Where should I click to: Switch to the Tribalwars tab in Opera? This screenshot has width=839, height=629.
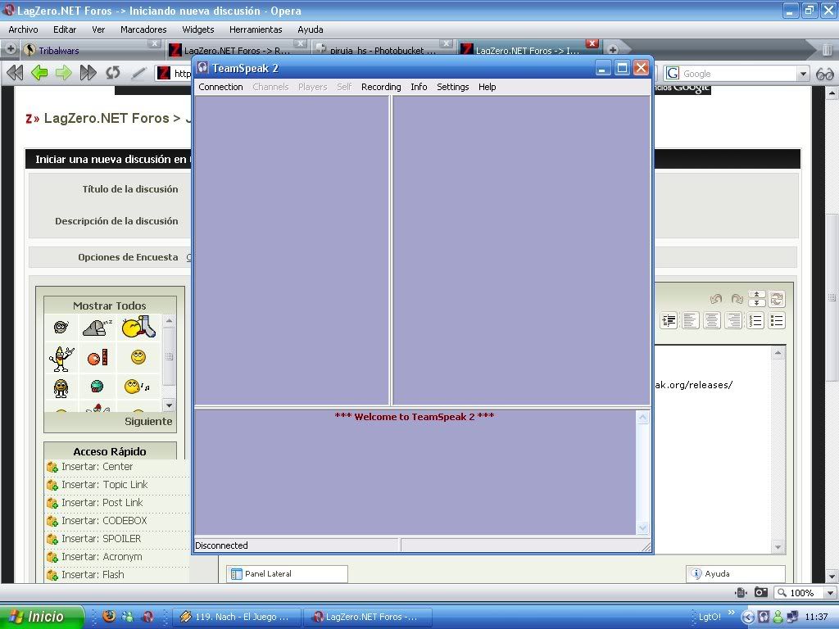point(91,50)
